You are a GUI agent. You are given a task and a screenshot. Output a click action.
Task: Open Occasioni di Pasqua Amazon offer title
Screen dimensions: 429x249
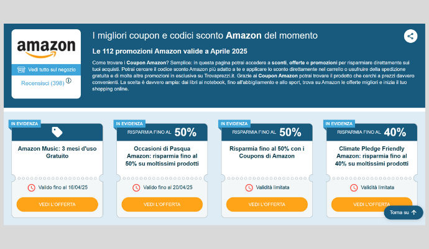click(162, 158)
